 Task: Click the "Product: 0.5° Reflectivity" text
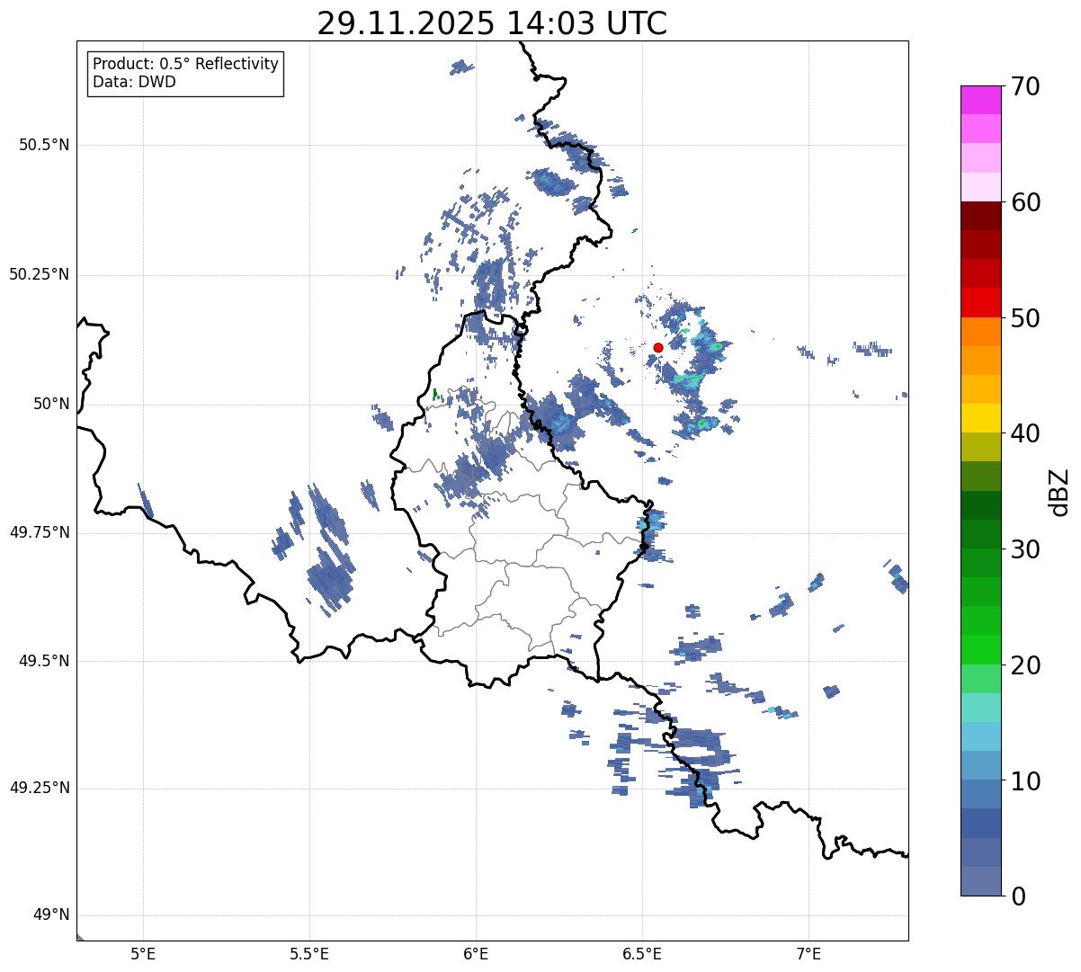186,65
